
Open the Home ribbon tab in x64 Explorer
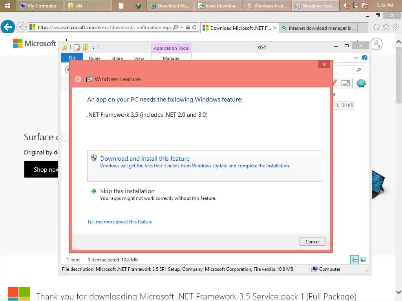pyautogui.click(x=94, y=58)
